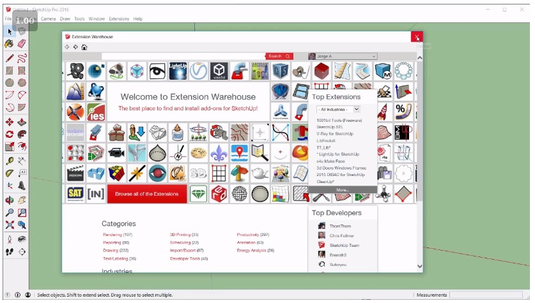
Task: Choose the Section Plane tool
Action: [x=22, y=251]
